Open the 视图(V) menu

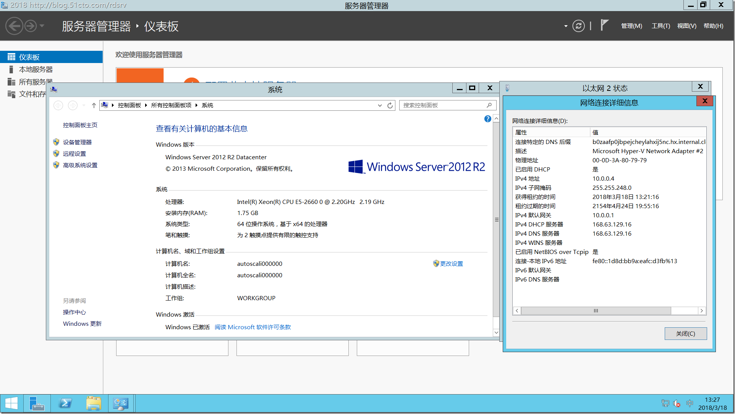click(x=686, y=26)
